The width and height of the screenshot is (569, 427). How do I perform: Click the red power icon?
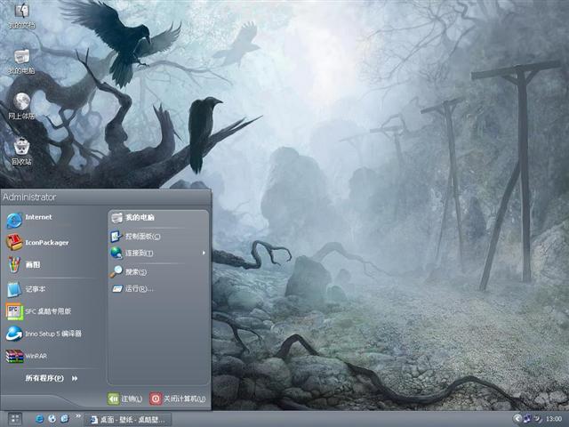point(156,399)
